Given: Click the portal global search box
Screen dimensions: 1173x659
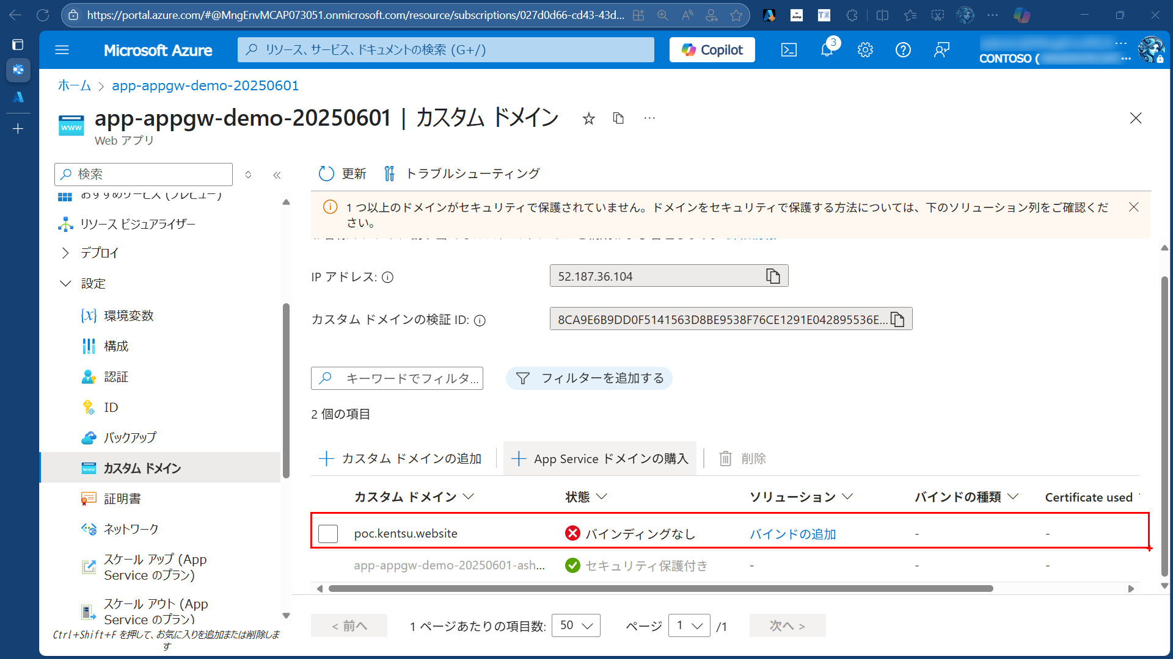Looking at the screenshot, I should [446, 50].
